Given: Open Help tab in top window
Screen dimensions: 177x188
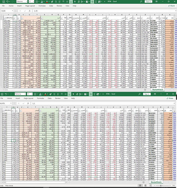Looking at the screenshot, I should click(74, 6).
